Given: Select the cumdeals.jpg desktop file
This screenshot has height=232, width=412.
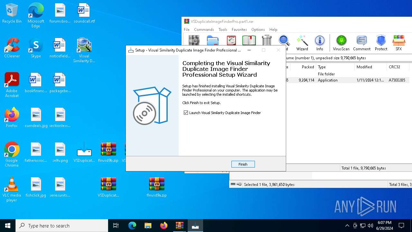Looking at the screenshot, I should click(x=36, y=118).
